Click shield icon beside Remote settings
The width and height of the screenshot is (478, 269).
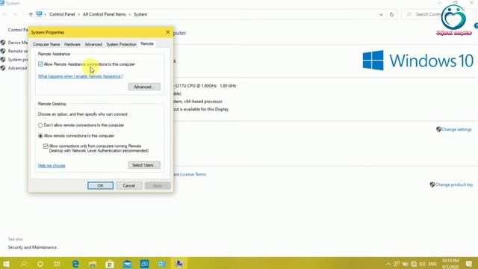(x=3, y=52)
